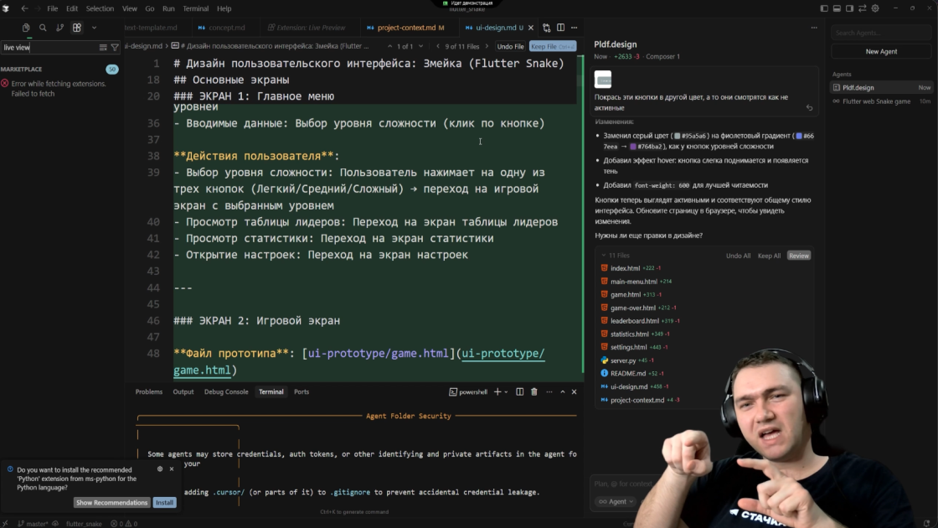Viewport: 938px width, 528px height.
Task: Click the swap layout arrows icon
Action: [x=862, y=8]
